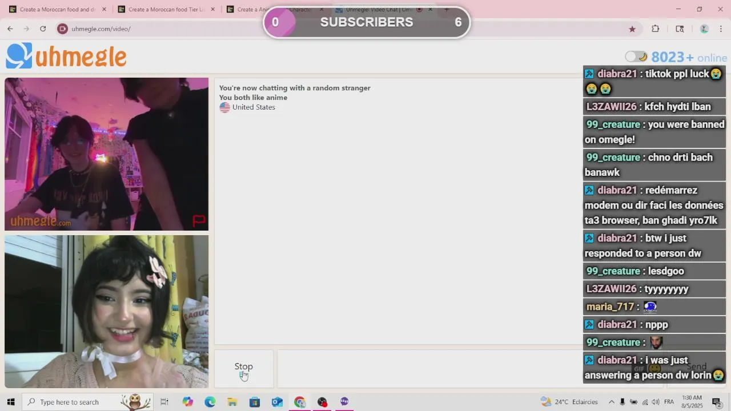The image size is (731, 411).
Task: Open Microsoft Store from taskbar
Action: [x=255, y=402]
